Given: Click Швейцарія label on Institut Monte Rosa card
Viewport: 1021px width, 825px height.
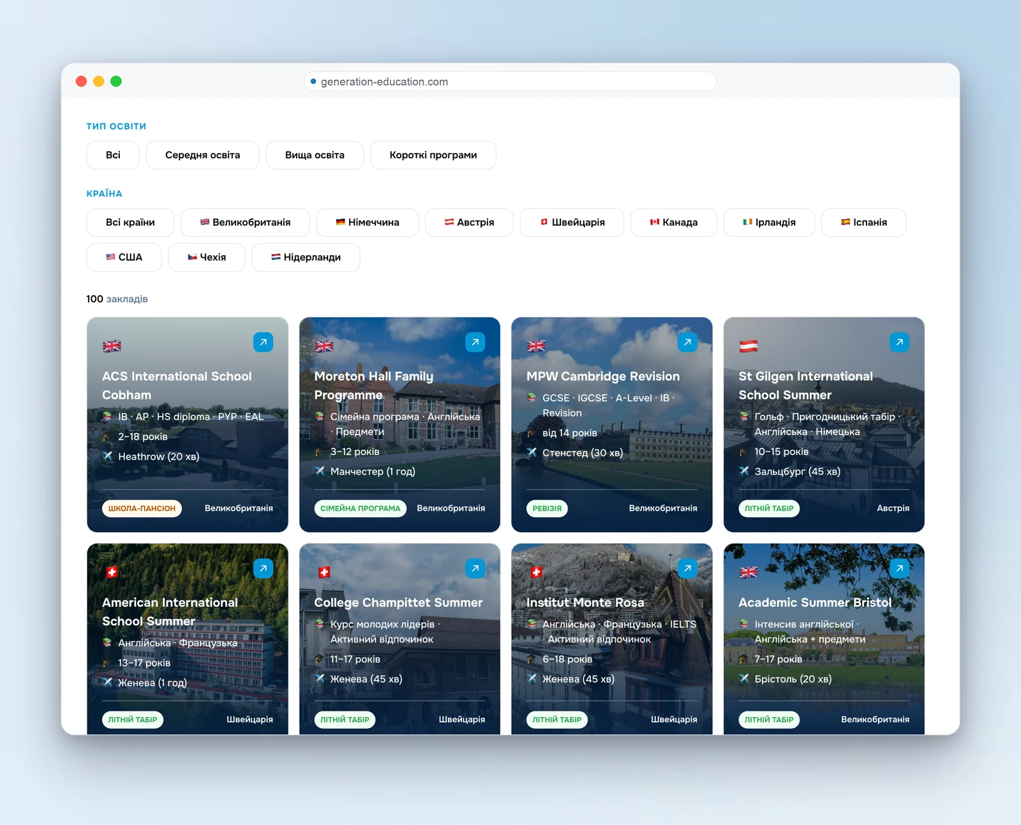Looking at the screenshot, I should [x=674, y=720].
